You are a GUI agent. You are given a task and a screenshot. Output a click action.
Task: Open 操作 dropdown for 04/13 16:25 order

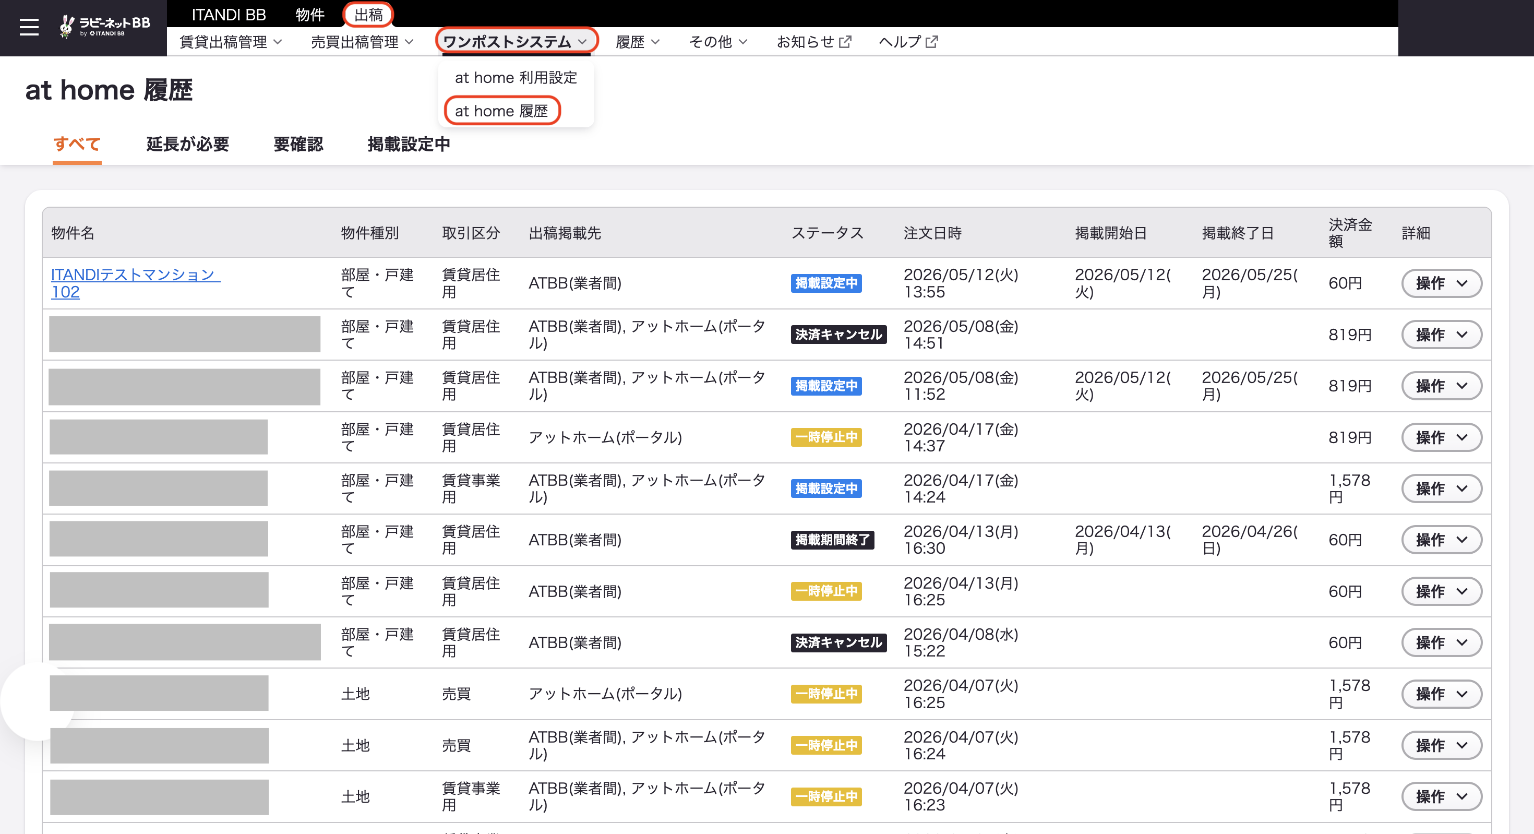click(1441, 591)
